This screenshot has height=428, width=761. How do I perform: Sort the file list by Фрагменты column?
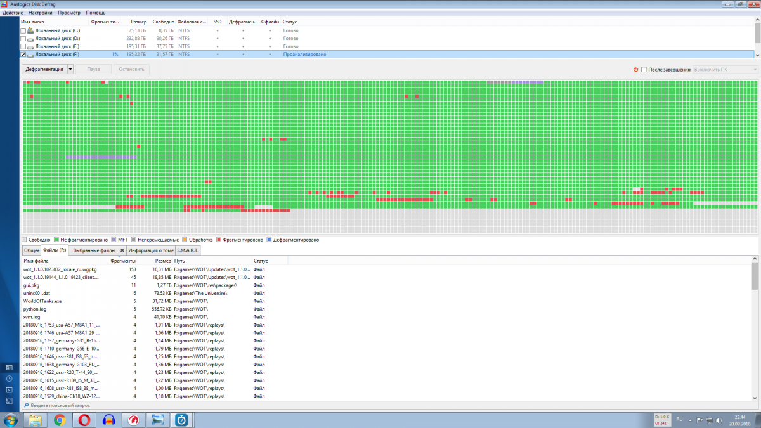coord(122,261)
